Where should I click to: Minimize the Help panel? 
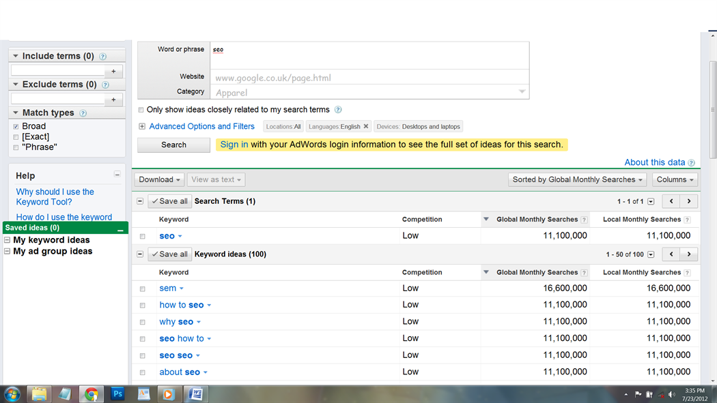[117, 175]
